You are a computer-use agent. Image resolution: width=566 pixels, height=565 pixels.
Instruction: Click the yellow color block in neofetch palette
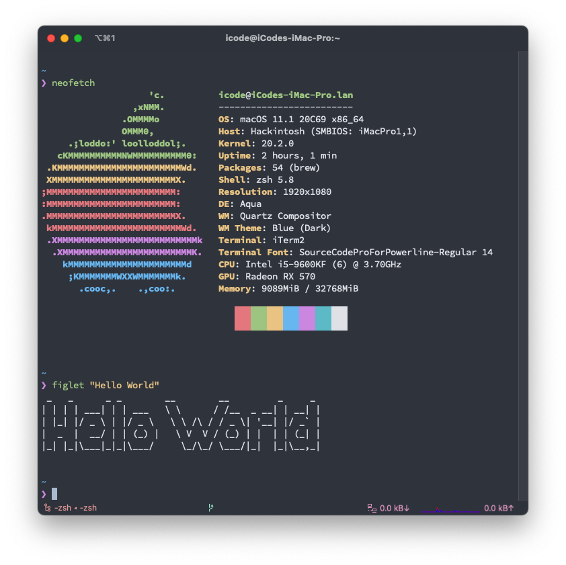pos(275,318)
